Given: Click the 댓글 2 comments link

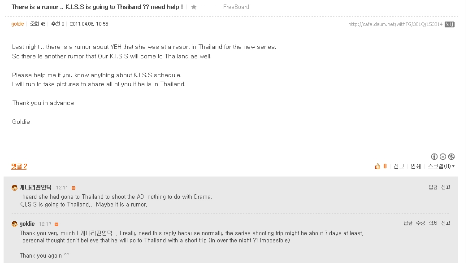Looking at the screenshot, I should pos(19,166).
